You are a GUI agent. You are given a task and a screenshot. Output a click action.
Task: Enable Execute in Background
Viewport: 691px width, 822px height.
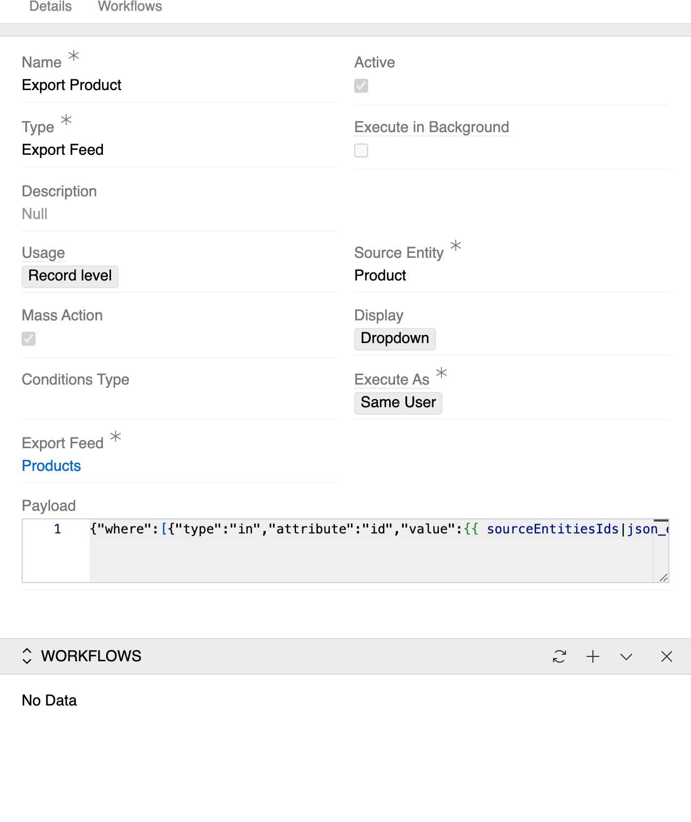pos(361,150)
